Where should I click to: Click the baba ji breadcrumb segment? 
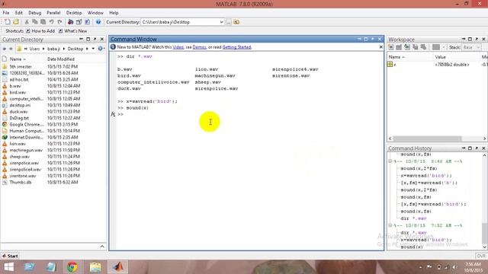coord(53,49)
